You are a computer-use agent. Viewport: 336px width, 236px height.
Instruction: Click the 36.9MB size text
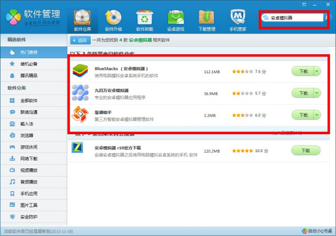(x=211, y=93)
